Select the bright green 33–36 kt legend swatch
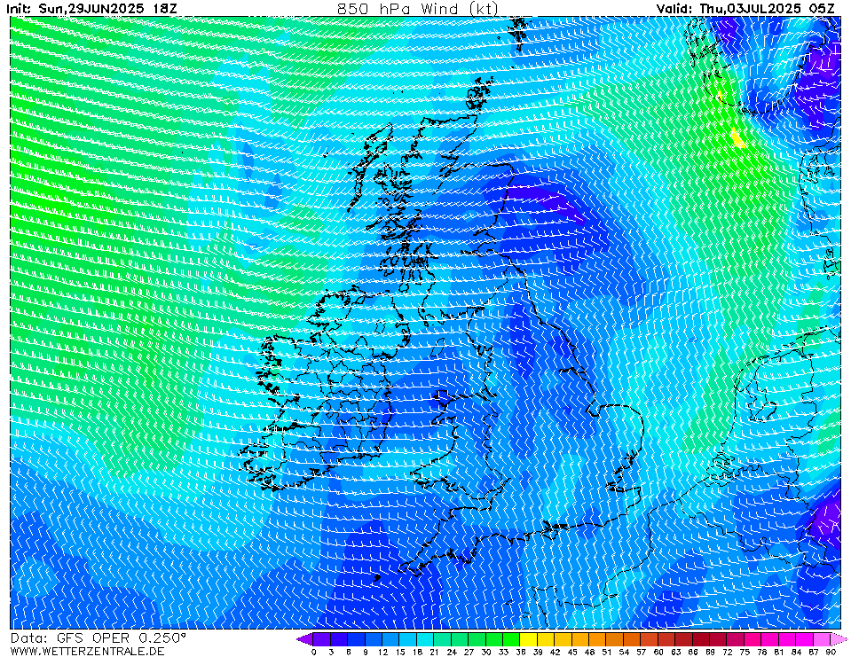This screenshot has height=657, width=851. click(511, 638)
